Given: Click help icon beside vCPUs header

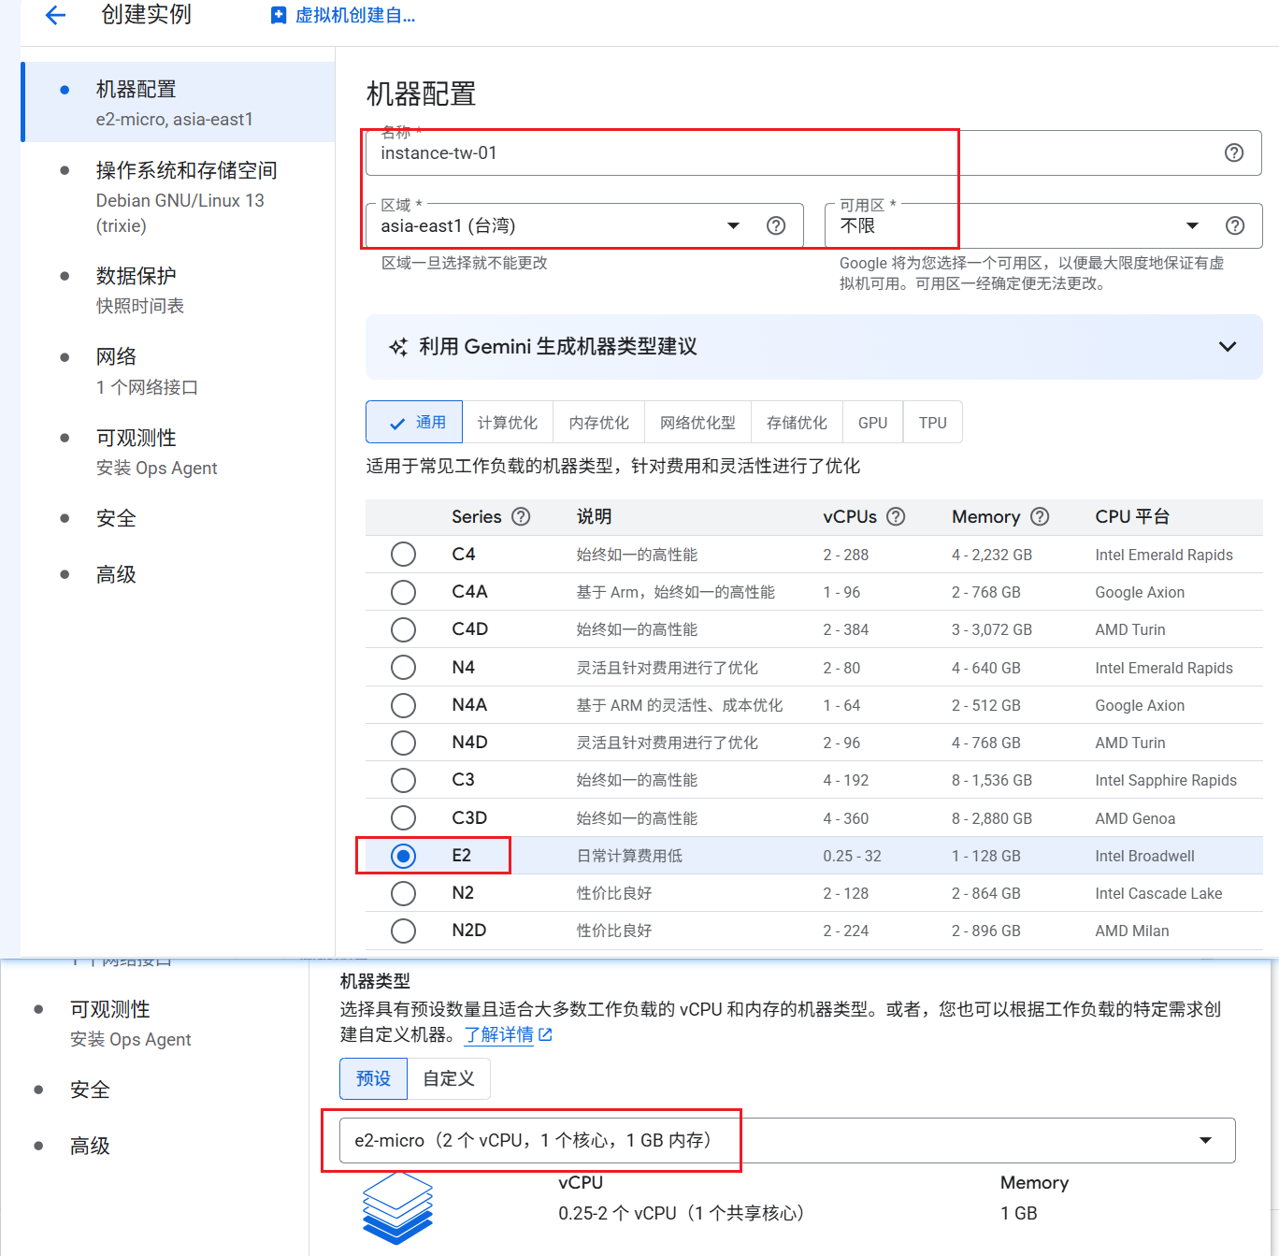Looking at the screenshot, I should pyautogui.click(x=896, y=516).
